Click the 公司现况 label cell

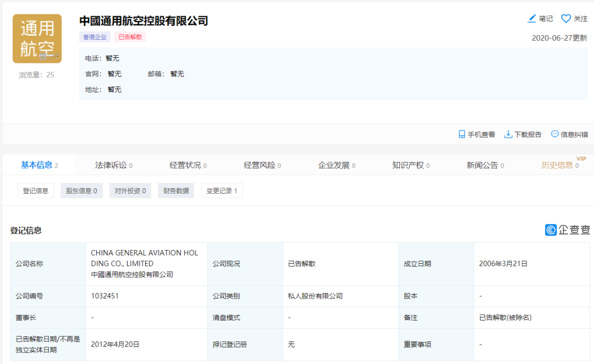tap(245, 264)
